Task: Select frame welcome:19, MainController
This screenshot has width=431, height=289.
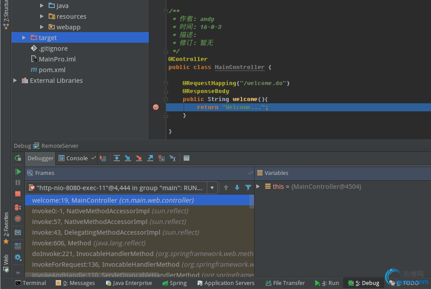Action: click(137, 200)
